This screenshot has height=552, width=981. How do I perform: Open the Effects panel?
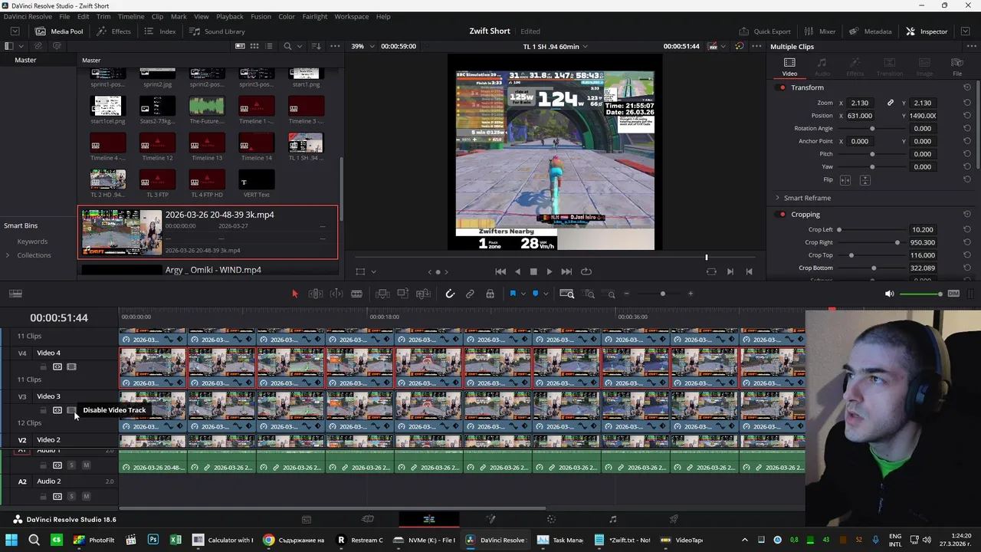tap(113, 31)
